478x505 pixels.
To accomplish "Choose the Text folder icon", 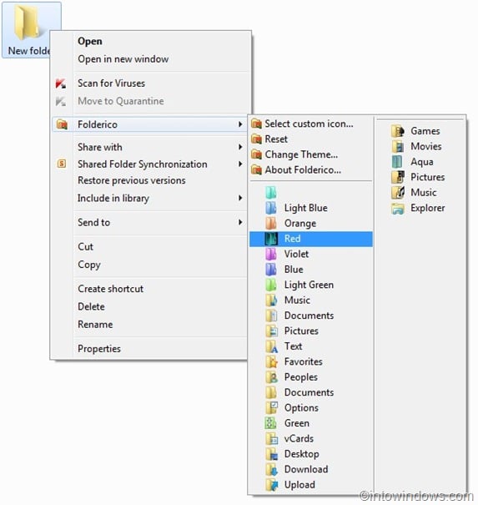I will [272, 346].
